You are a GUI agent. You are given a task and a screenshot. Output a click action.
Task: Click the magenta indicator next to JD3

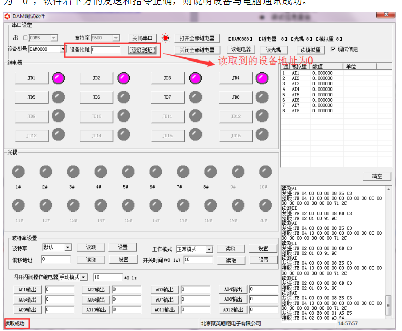(195, 78)
